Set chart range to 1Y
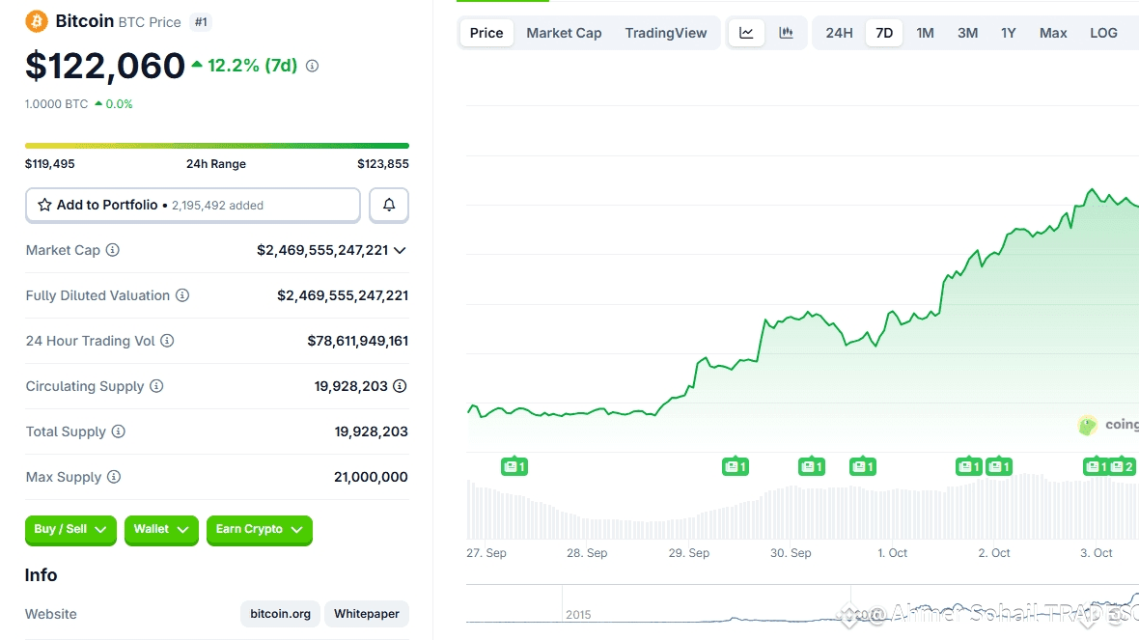 click(x=1009, y=33)
